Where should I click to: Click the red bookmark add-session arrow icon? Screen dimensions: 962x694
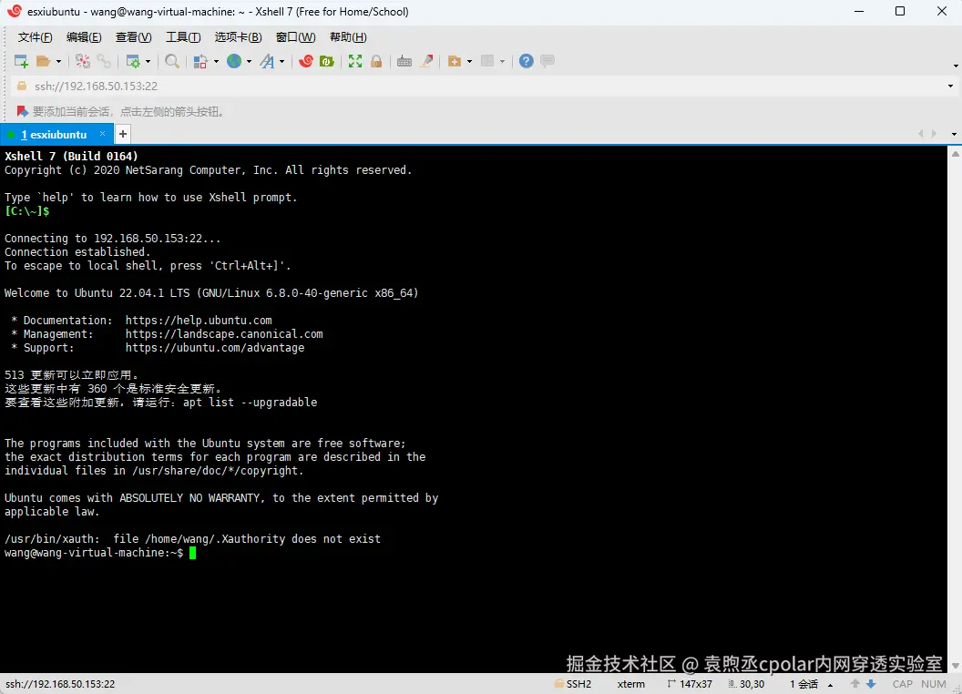pyautogui.click(x=22, y=111)
